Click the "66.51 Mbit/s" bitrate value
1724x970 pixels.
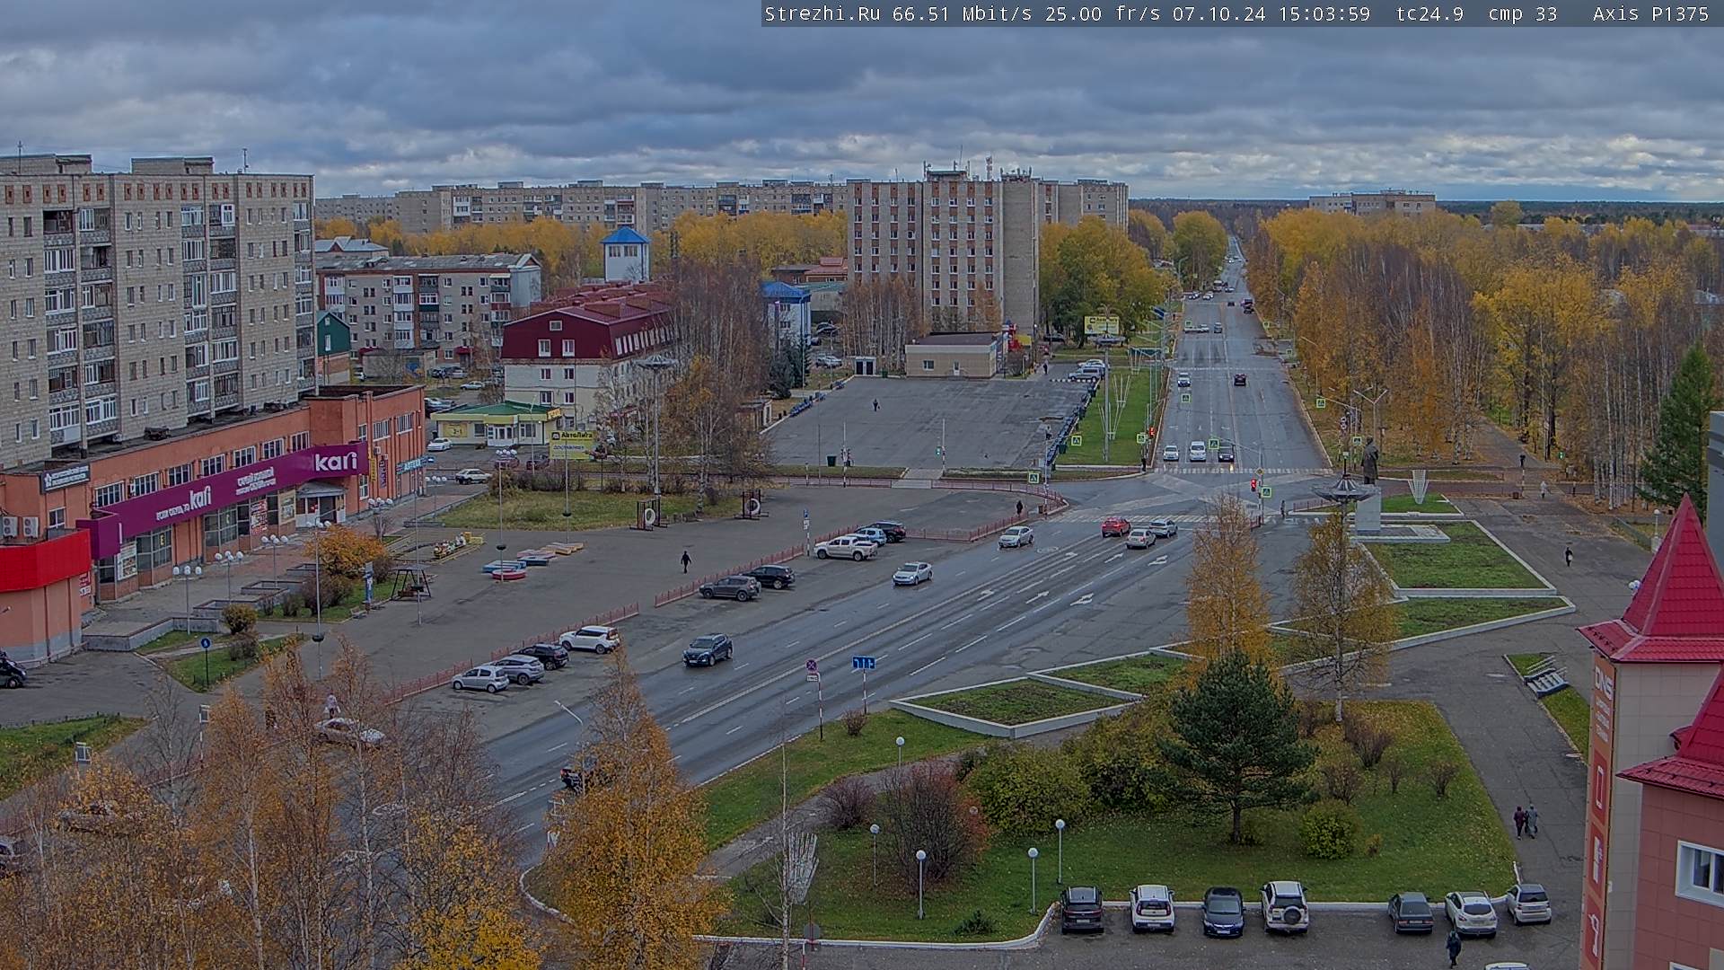click(961, 13)
